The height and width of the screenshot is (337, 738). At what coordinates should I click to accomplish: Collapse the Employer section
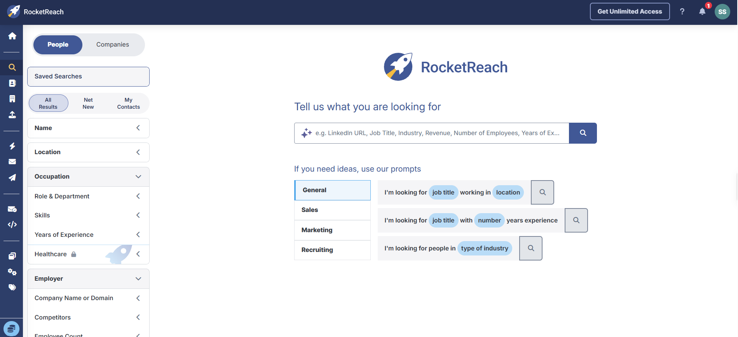tap(88, 279)
